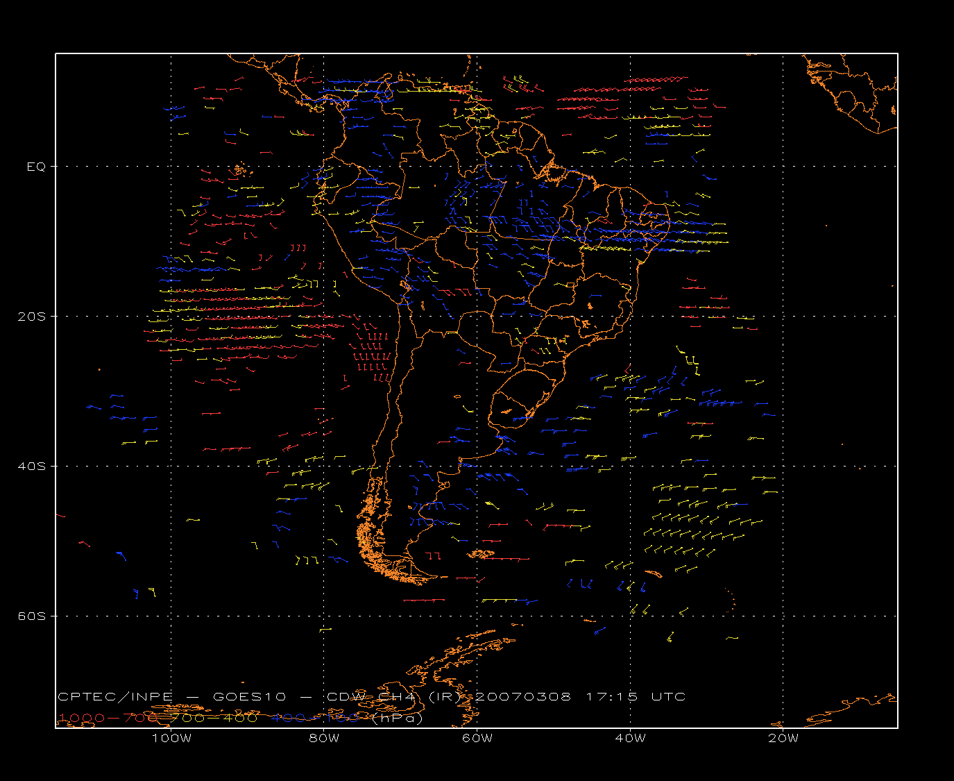
Task: Click the '20S' latitude label
Action: pos(31,317)
